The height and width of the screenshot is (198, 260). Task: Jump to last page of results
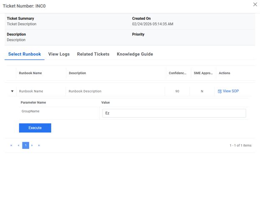39,145
